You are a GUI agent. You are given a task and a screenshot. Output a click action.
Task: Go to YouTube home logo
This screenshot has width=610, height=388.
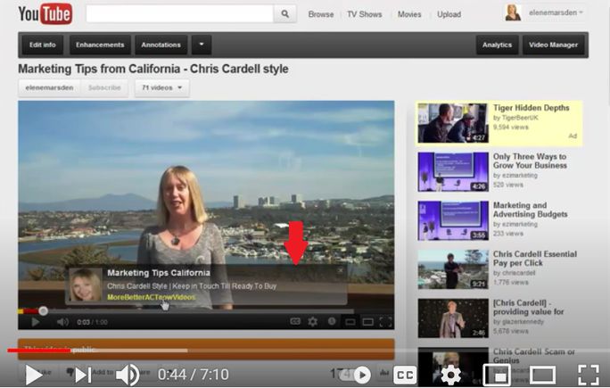tap(45, 14)
